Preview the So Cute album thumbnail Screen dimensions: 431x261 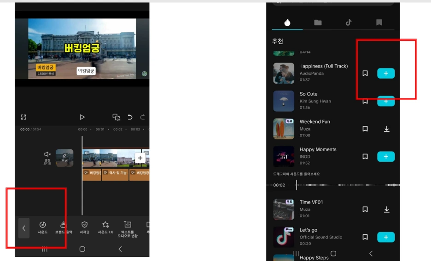click(x=284, y=101)
